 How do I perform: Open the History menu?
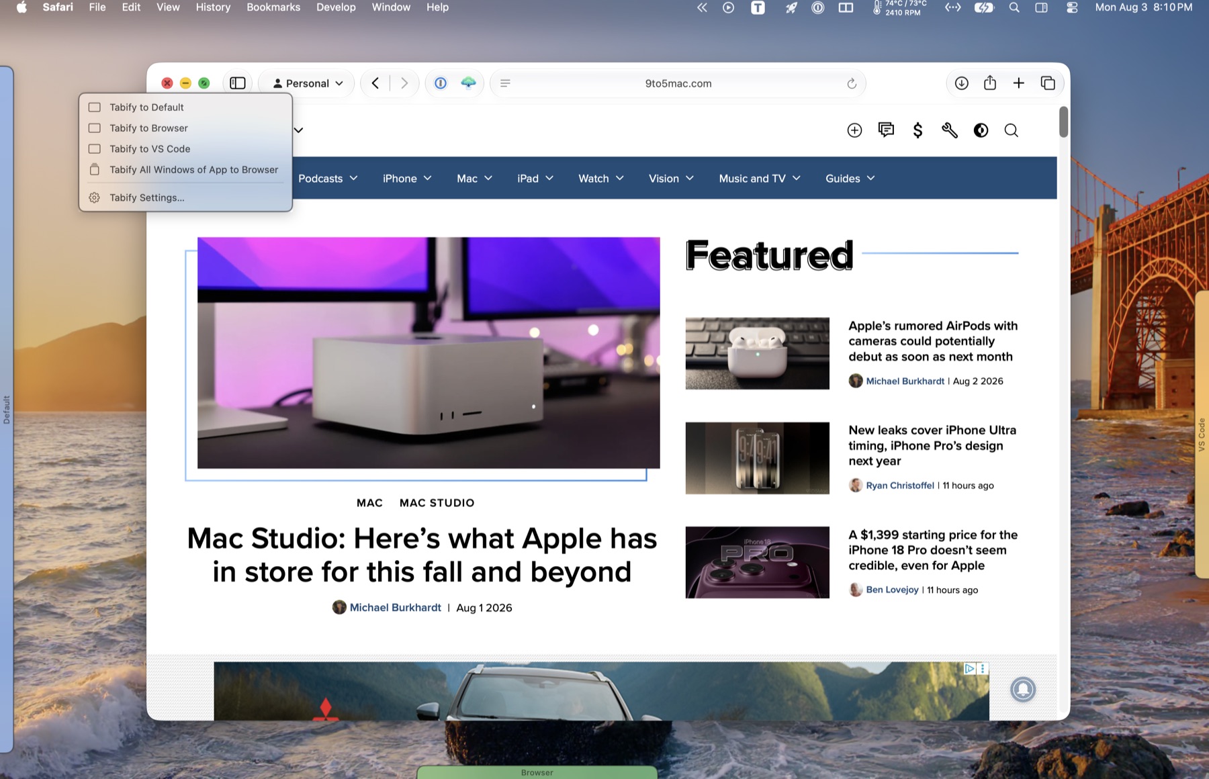pyautogui.click(x=213, y=7)
